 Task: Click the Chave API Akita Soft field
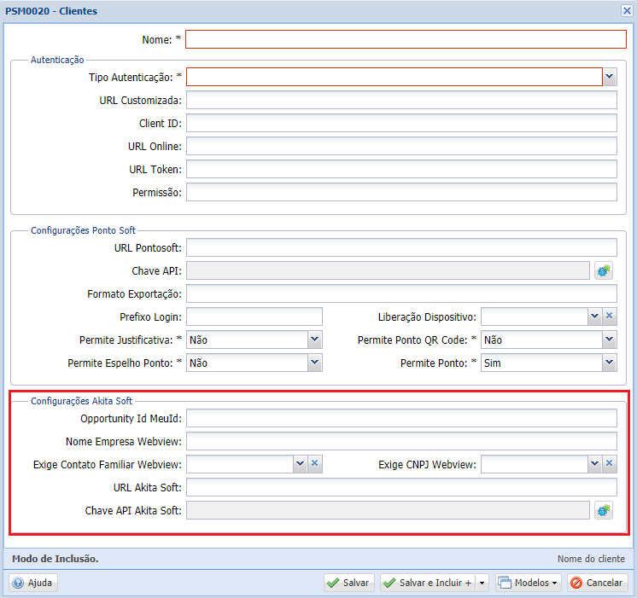388,510
